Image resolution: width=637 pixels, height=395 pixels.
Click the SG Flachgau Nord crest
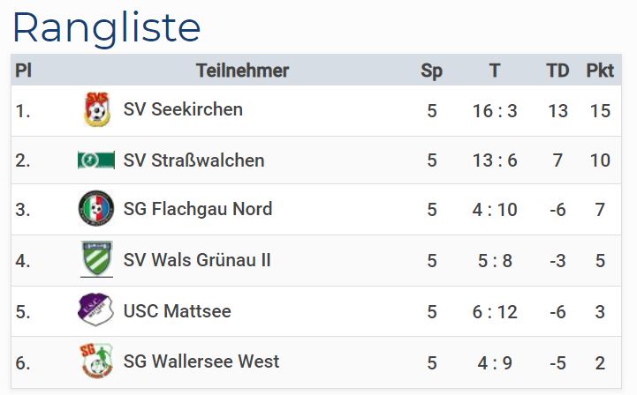point(96,209)
